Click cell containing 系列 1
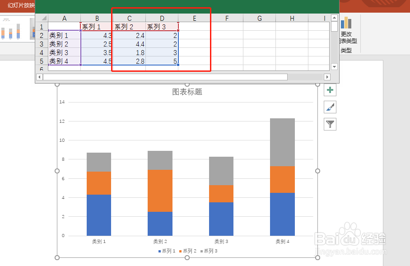The image size is (410, 266). 97,27
